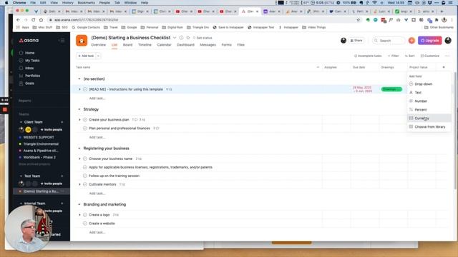The width and height of the screenshot is (458, 257).
Task: Choose from library field option
Action: click(x=429, y=127)
